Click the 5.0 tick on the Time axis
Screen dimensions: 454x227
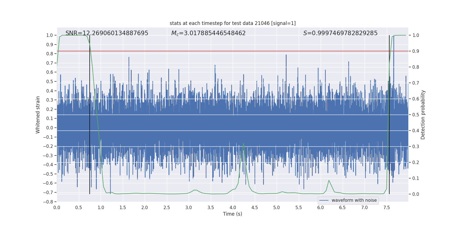277,208
